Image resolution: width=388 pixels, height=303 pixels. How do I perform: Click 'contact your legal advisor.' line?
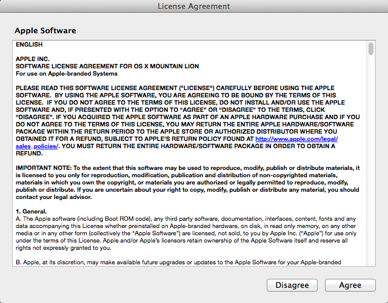[54, 197]
